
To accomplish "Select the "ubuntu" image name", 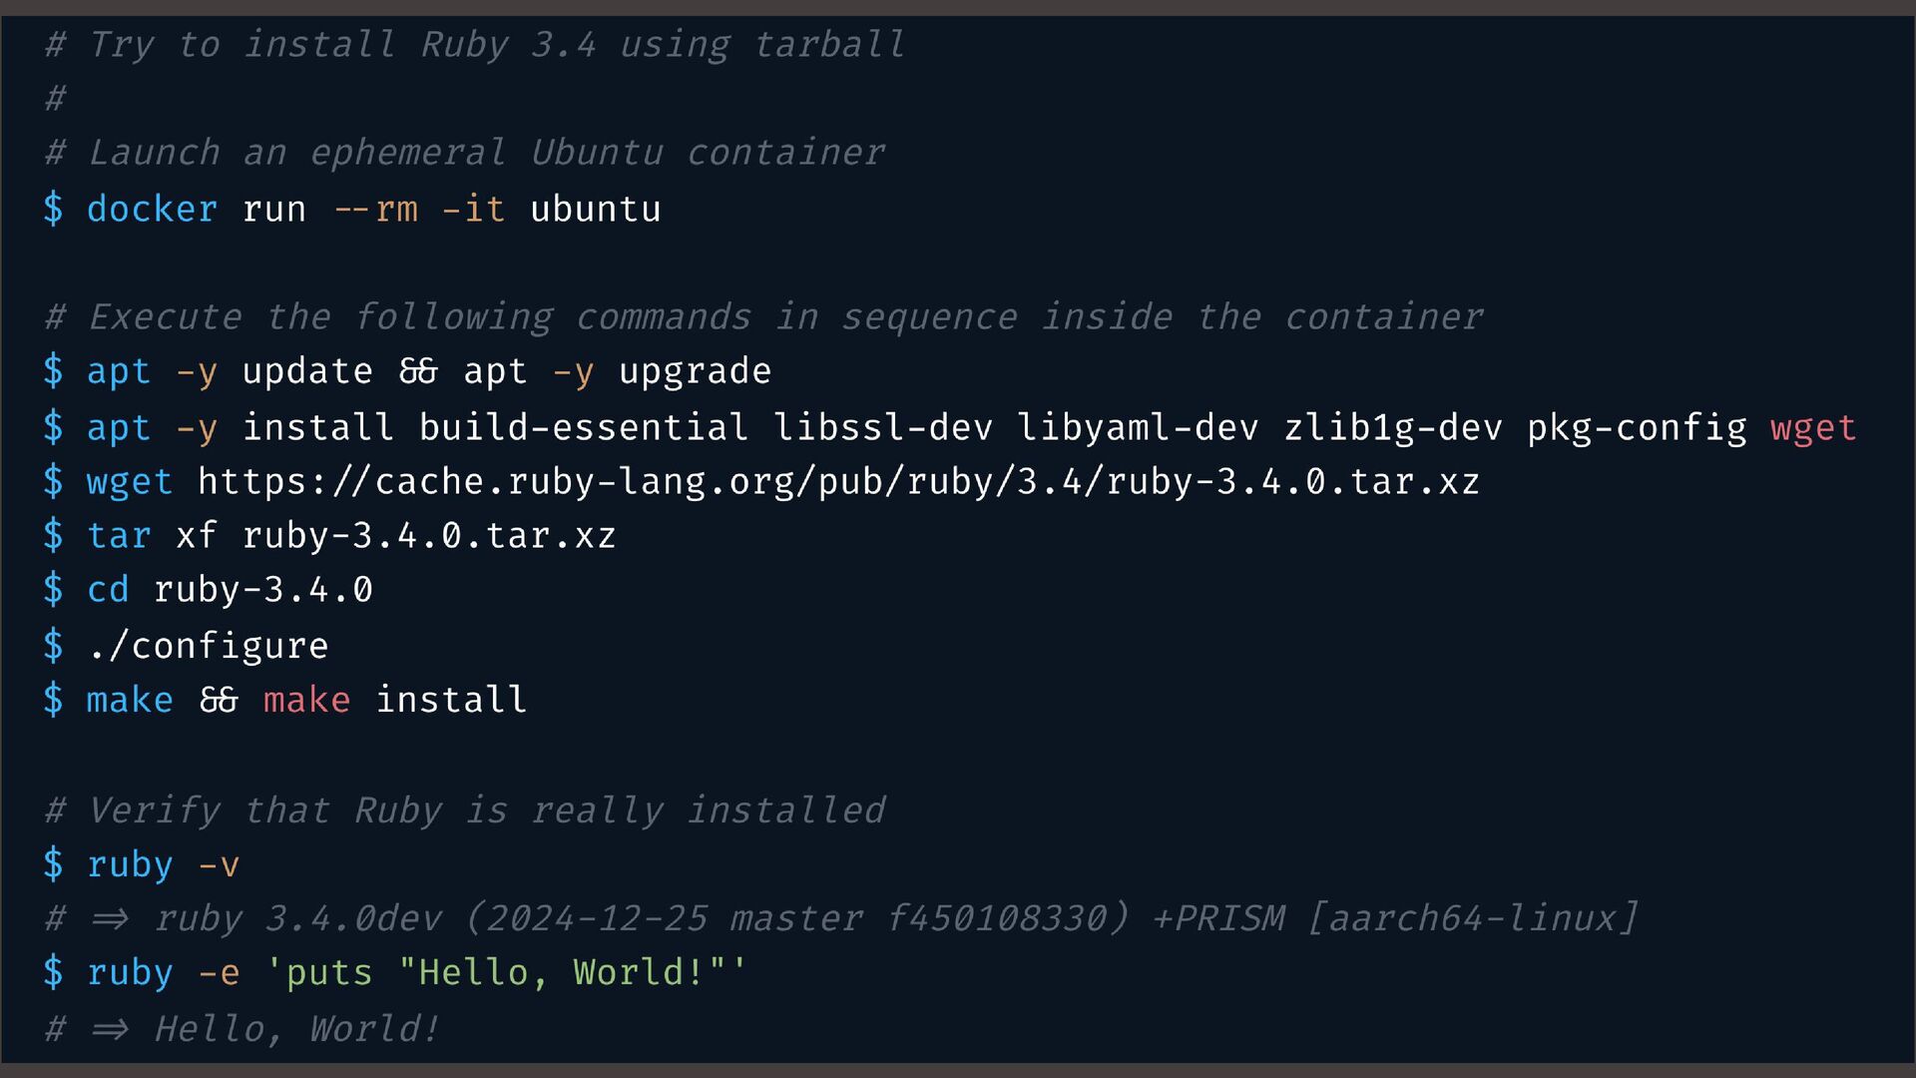I will [x=595, y=210].
